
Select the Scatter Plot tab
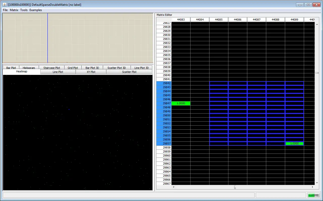pos(129,72)
